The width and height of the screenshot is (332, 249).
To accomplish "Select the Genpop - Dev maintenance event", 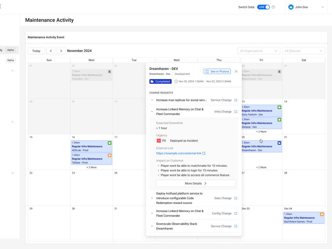I will 262,123.
